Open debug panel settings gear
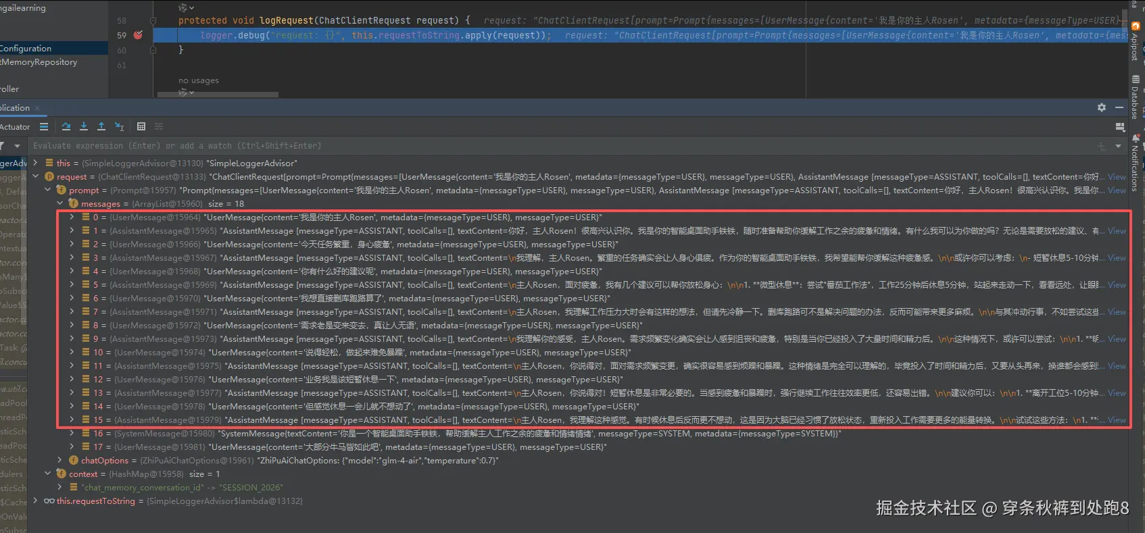This screenshot has height=533, width=1145. coord(1102,107)
